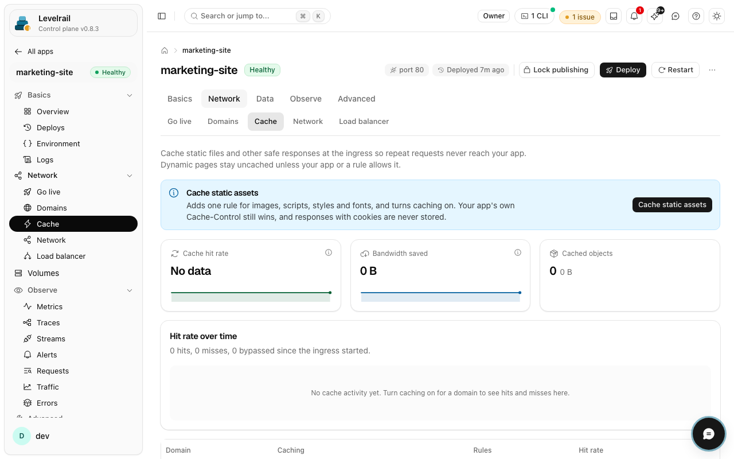734x459 pixels.
Task: Select the Go live sub-tab
Action: (x=179, y=122)
